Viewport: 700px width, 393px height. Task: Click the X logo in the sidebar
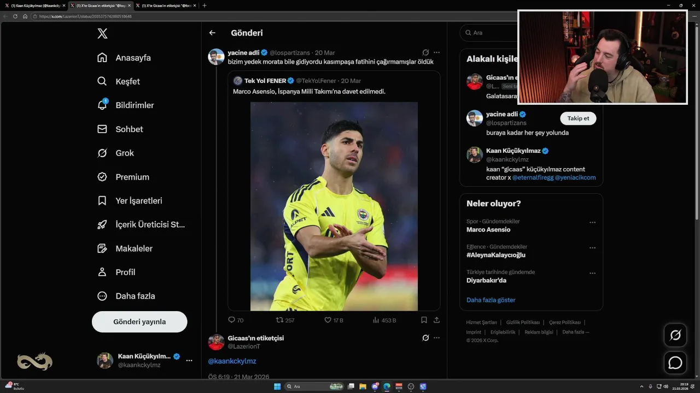pyautogui.click(x=102, y=33)
